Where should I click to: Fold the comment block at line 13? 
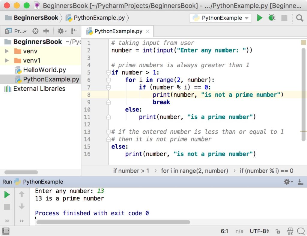[x=108, y=132]
